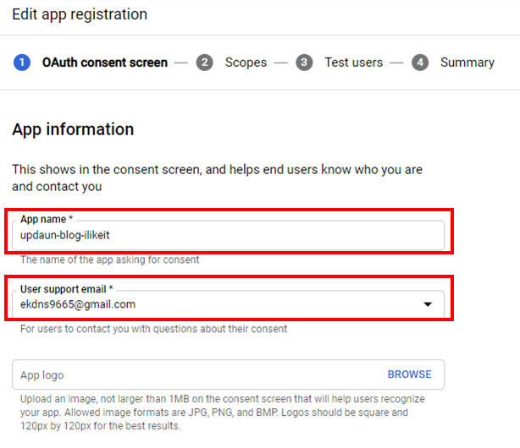Go to the Test users step

click(353, 63)
